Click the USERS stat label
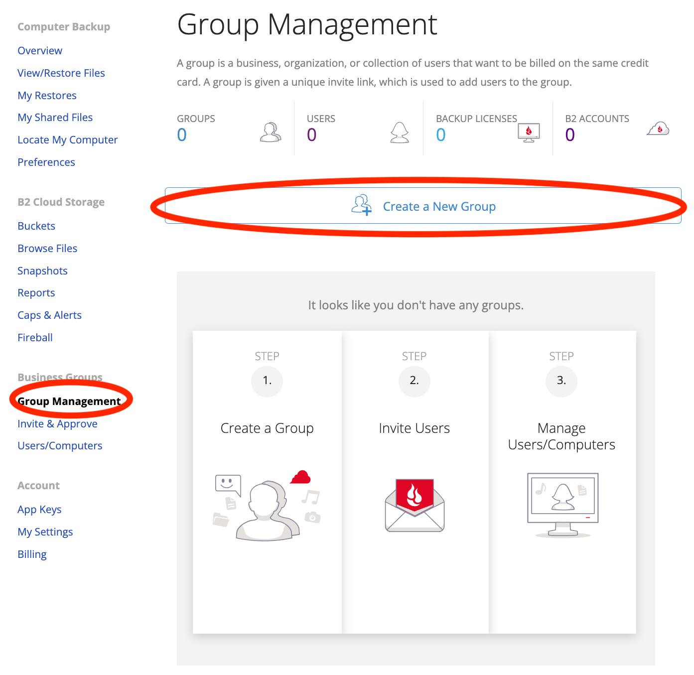Screen dimensions: 694x675 pos(321,119)
